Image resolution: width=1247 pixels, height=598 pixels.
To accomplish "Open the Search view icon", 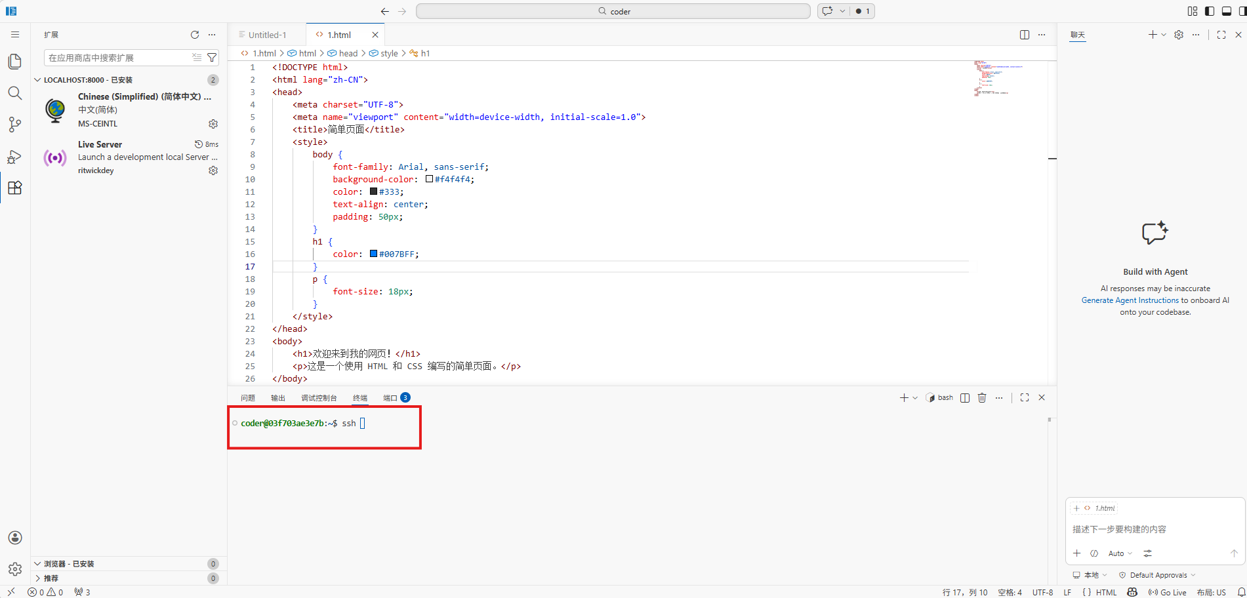I will pyautogui.click(x=14, y=93).
